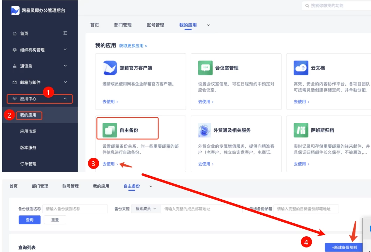Open 订单管理 in the sidebar
The width and height of the screenshot is (371, 252).
coord(28,164)
